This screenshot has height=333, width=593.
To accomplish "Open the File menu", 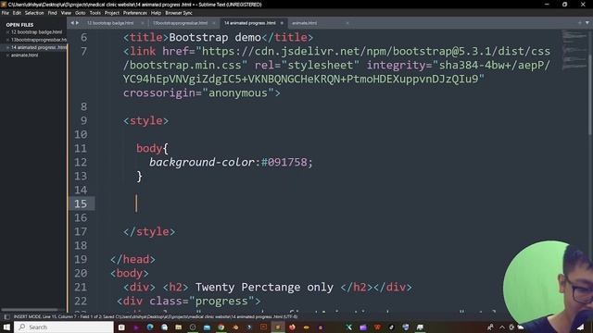I will (6, 13).
